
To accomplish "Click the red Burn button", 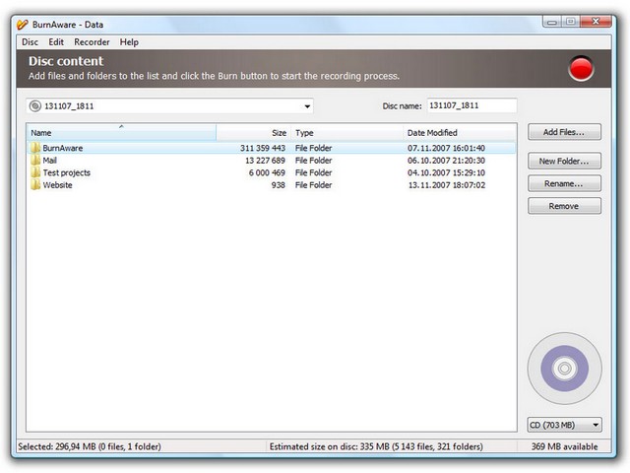I will click(x=581, y=68).
